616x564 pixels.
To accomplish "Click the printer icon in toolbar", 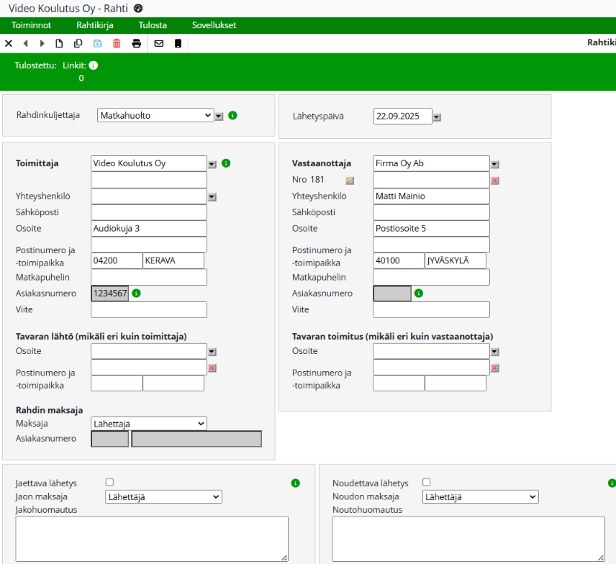I will 137,44.
